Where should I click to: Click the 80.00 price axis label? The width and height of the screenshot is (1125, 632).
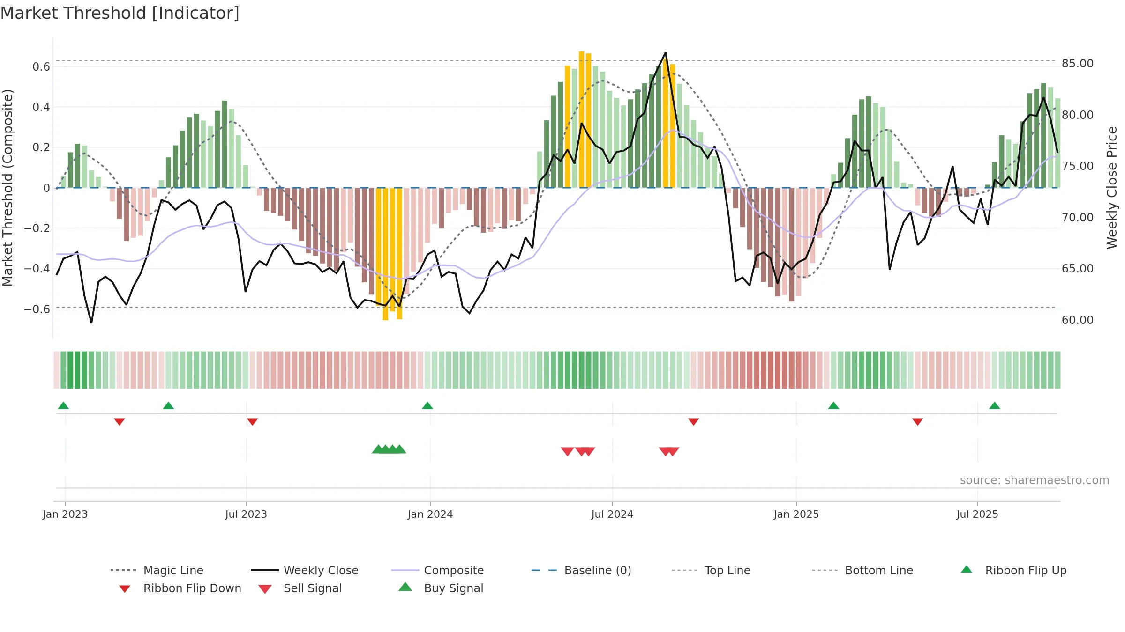click(x=1078, y=115)
